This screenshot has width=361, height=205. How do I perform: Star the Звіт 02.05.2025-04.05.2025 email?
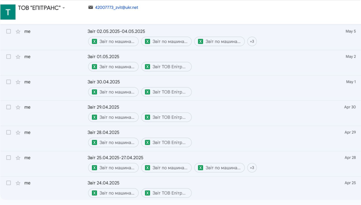(18, 31)
